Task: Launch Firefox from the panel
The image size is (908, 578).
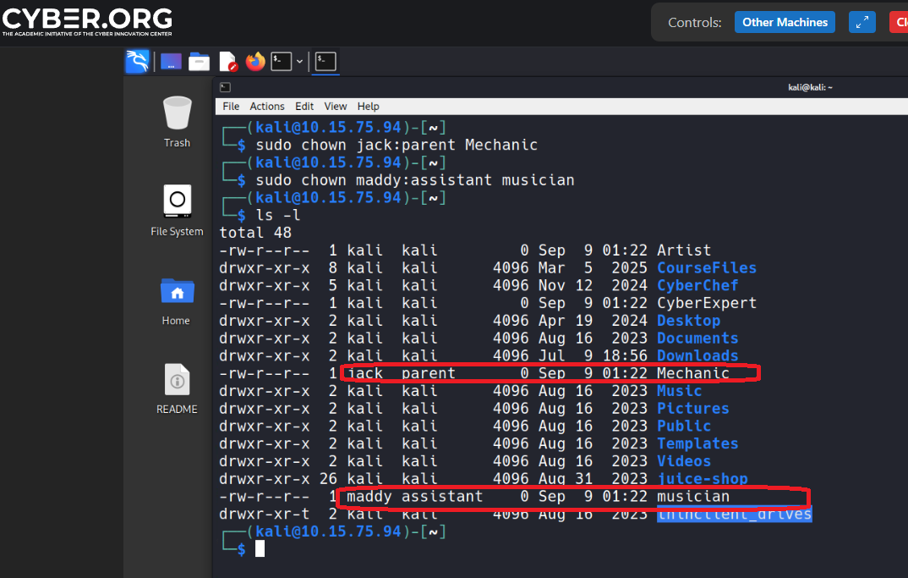Action: click(x=255, y=62)
